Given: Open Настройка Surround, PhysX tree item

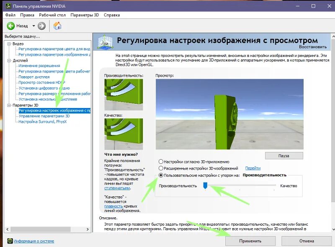Looking at the screenshot, I should click(43, 121).
